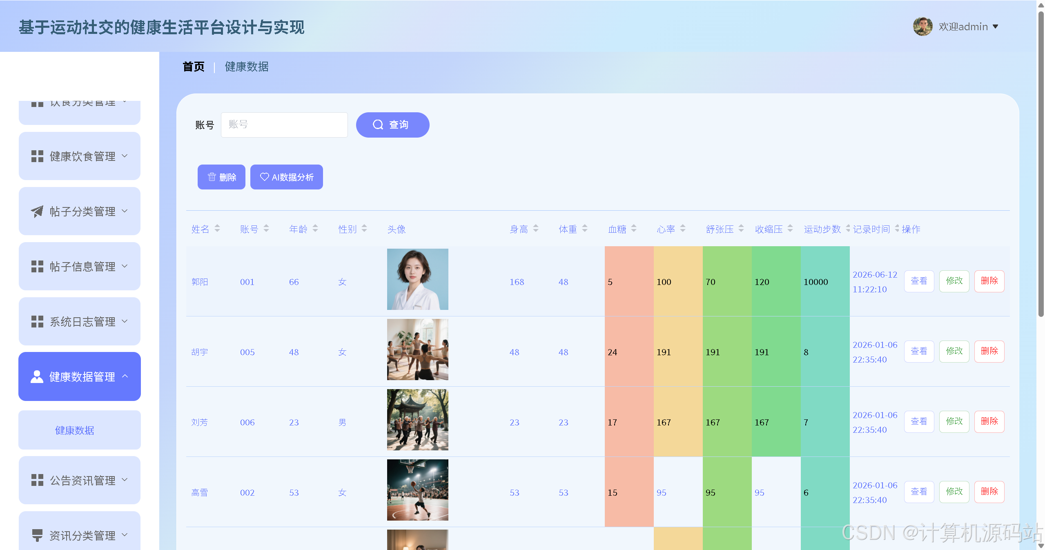Open 胡宇's yoga avatar thumbnail
The height and width of the screenshot is (550, 1045).
pyautogui.click(x=418, y=350)
